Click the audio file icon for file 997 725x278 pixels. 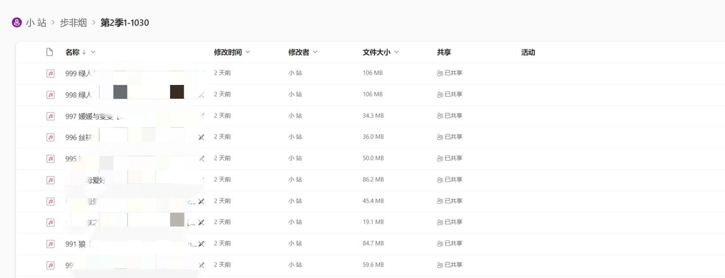(50, 116)
